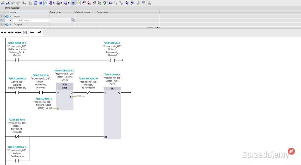
Task: Click the 'T#0ms' elapsed time value
Action: [81, 96]
